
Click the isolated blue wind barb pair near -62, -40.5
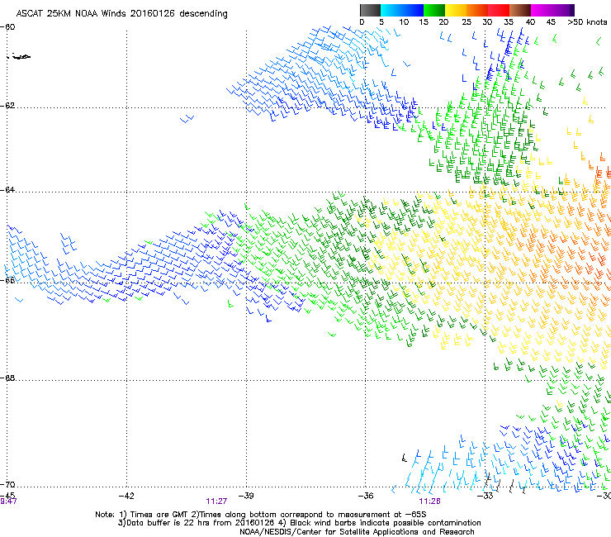coord(187,119)
